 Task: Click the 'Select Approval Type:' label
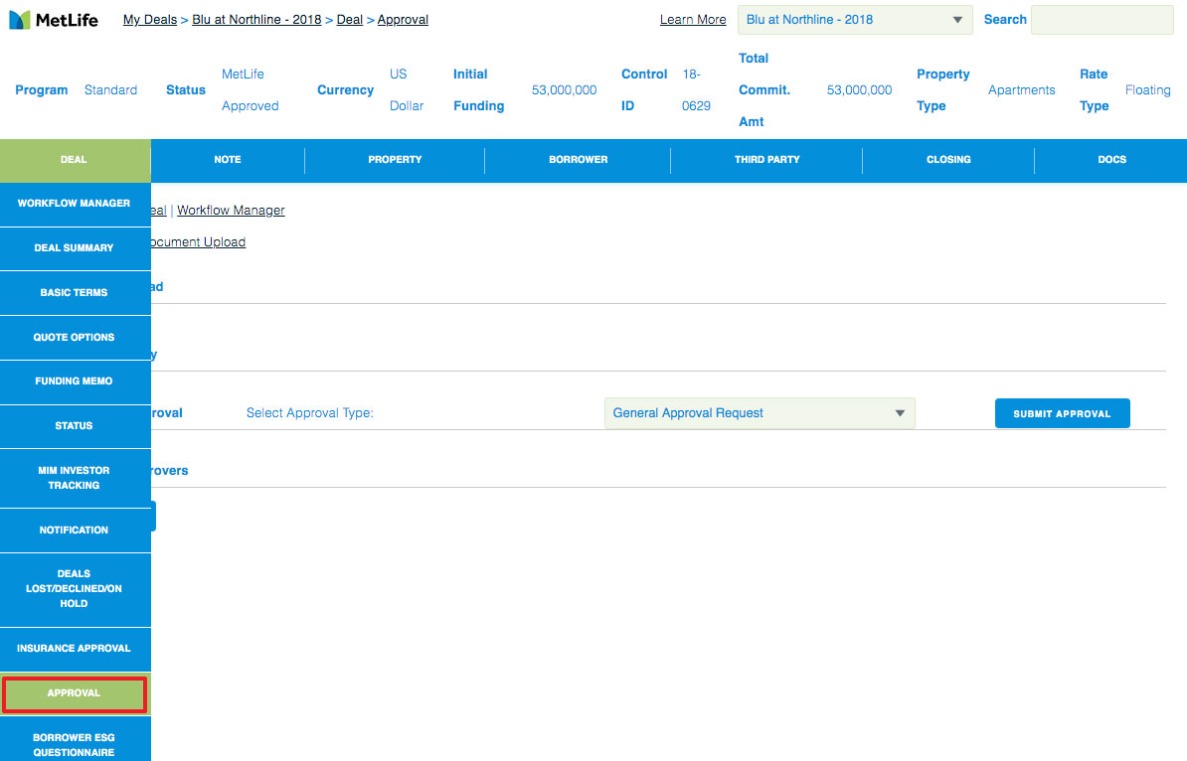pyautogui.click(x=309, y=413)
